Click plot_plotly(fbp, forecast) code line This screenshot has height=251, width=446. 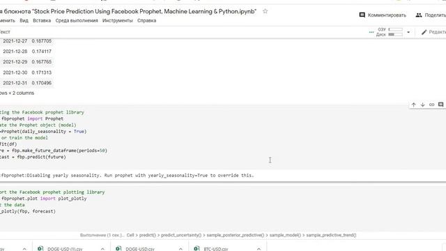point(28,211)
